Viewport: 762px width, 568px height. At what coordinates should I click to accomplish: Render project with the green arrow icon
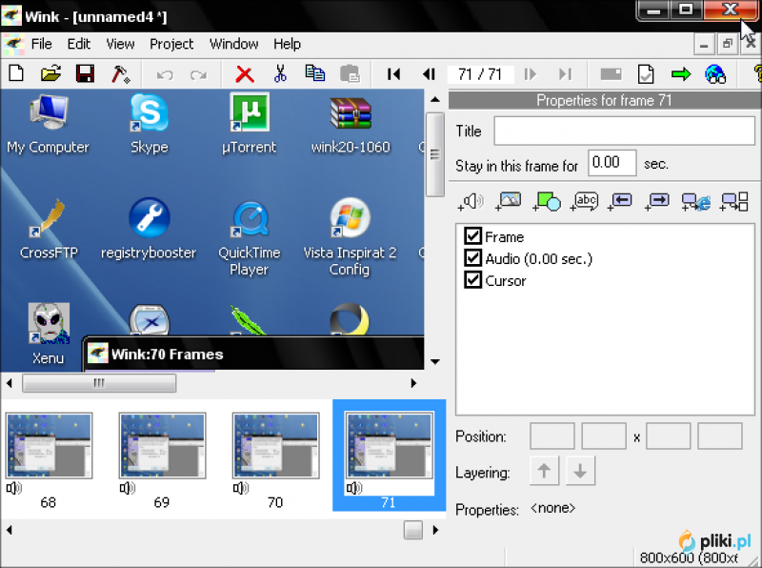click(x=680, y=74)
